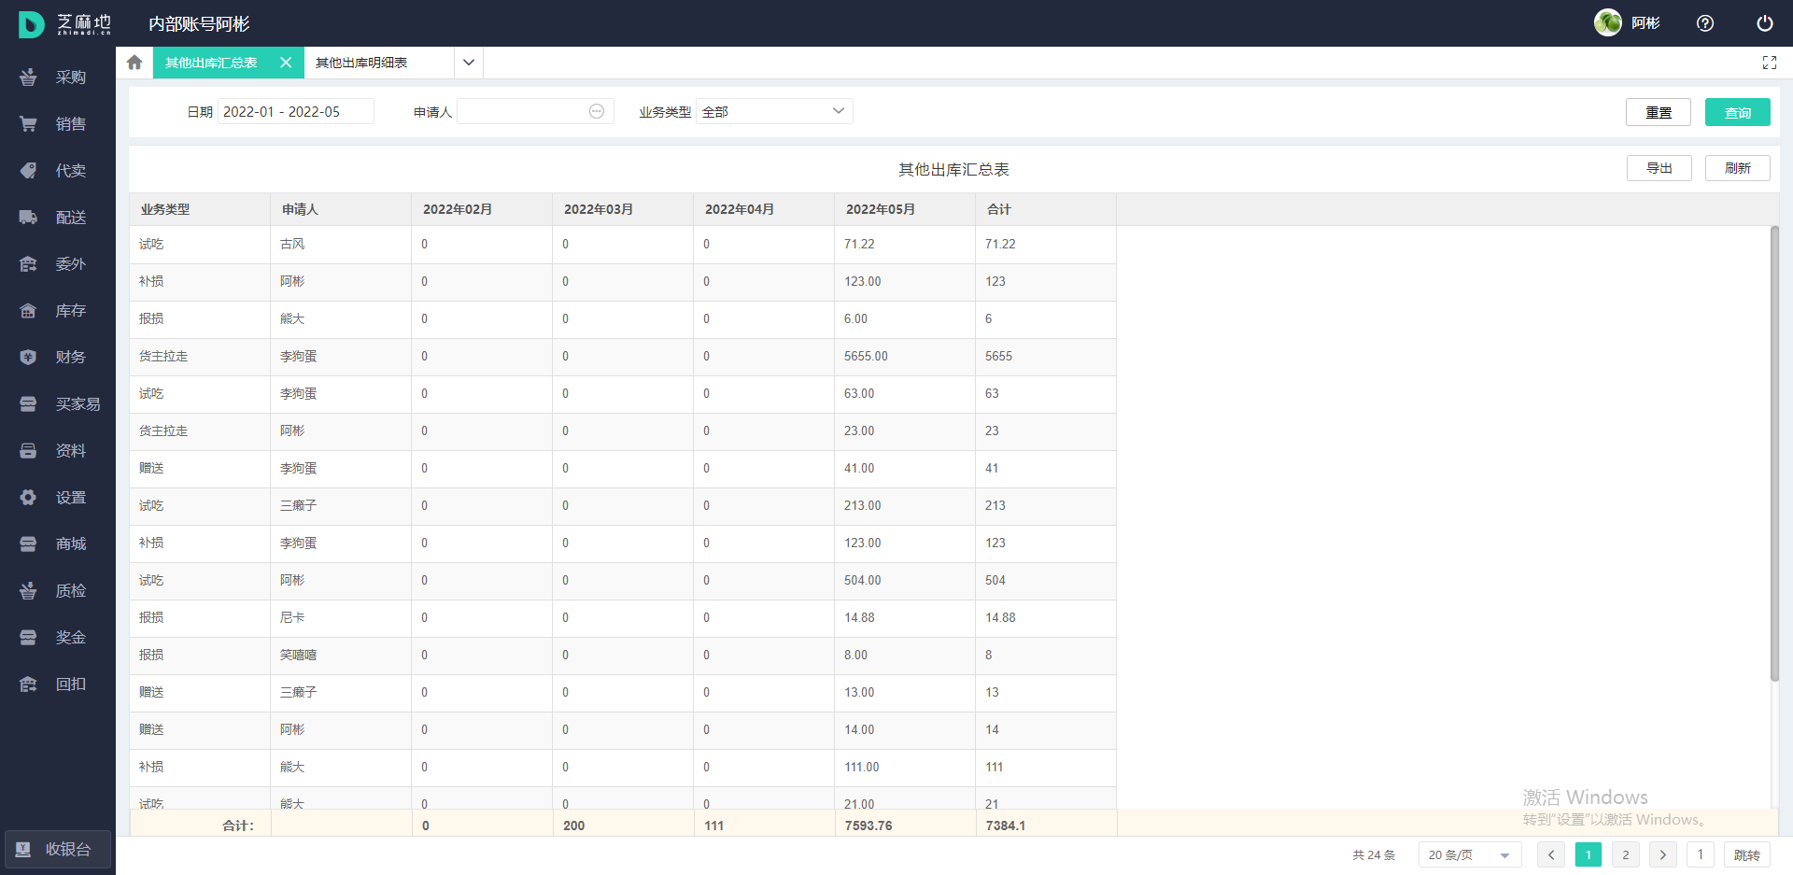Click the 14.88 May value cell
The image size is (1793, 875).
pyautogui.click(x=905, y=618)
